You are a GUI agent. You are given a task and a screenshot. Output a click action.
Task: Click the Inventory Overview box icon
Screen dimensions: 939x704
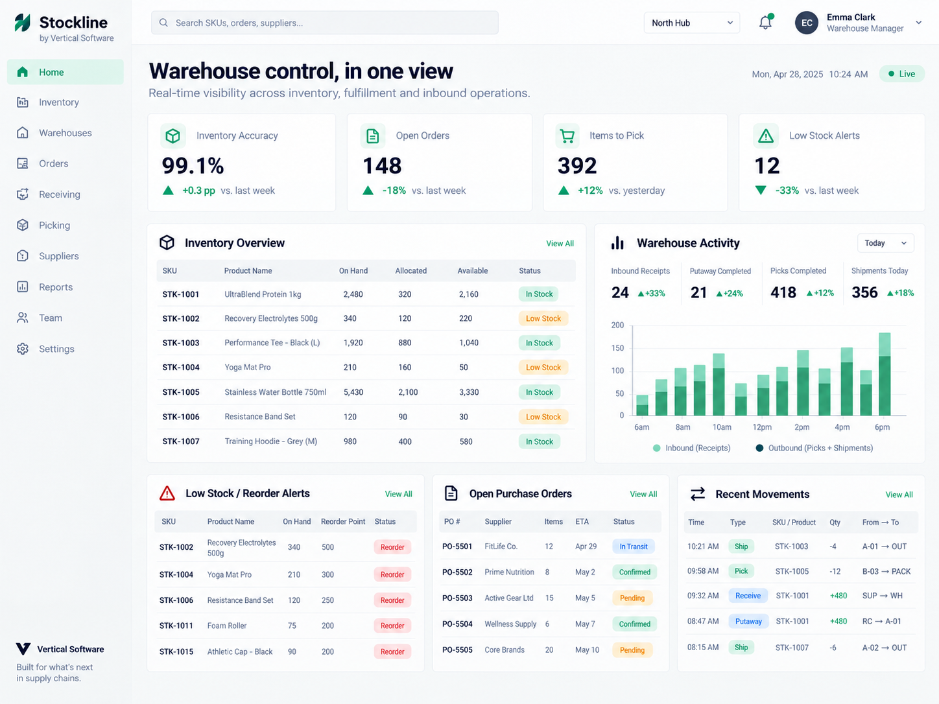click(x=167, y=242)
